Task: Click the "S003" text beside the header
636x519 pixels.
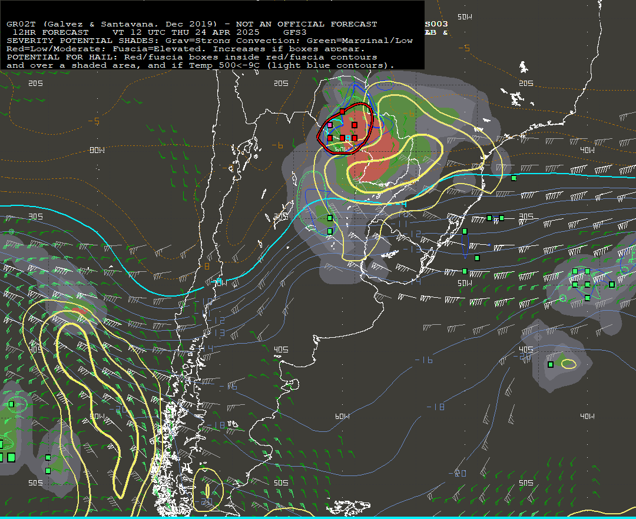Action: (x=436, y=24)
